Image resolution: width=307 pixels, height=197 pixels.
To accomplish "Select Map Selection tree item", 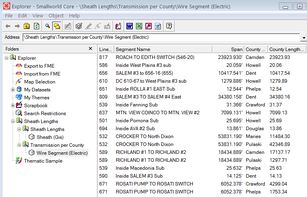I will pyautogui.click(x=40, y=82).
